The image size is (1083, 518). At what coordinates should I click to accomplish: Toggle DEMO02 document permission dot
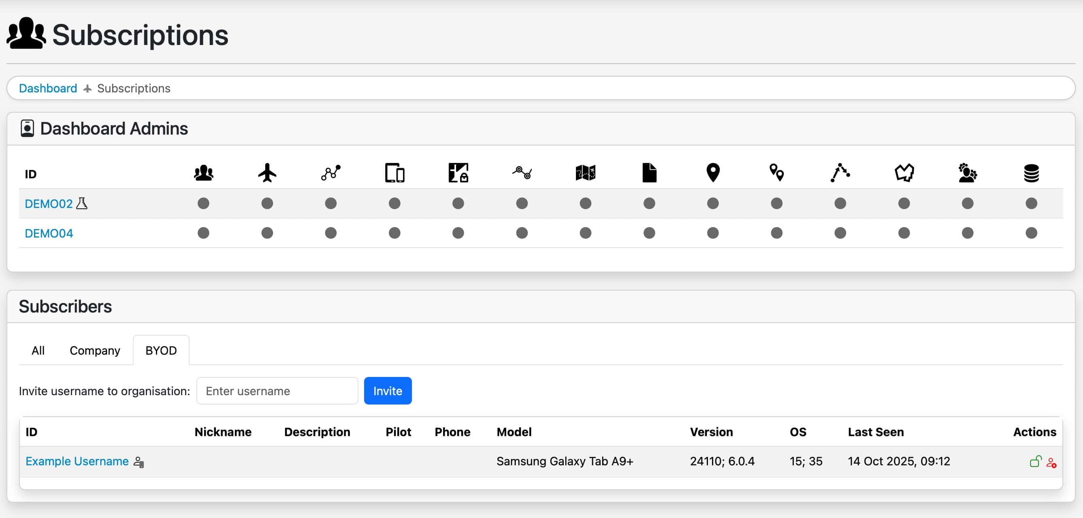coord(649,203)
